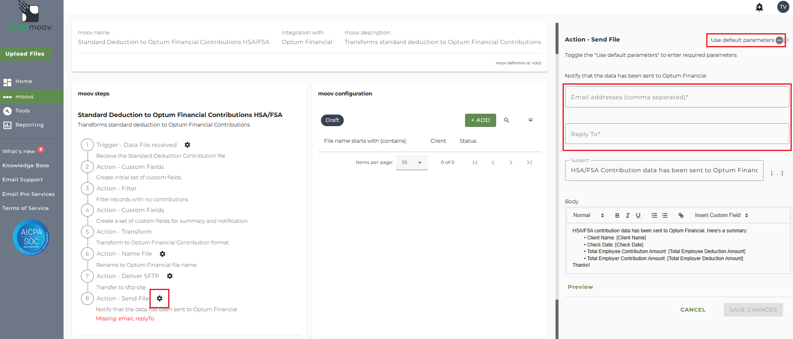Screen dimensions: 793x339
Task: Go to last page of configurations
Action: (529, 163)
